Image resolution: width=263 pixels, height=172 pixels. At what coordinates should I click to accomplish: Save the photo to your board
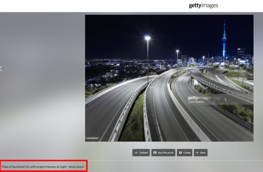tap(201, 153)
